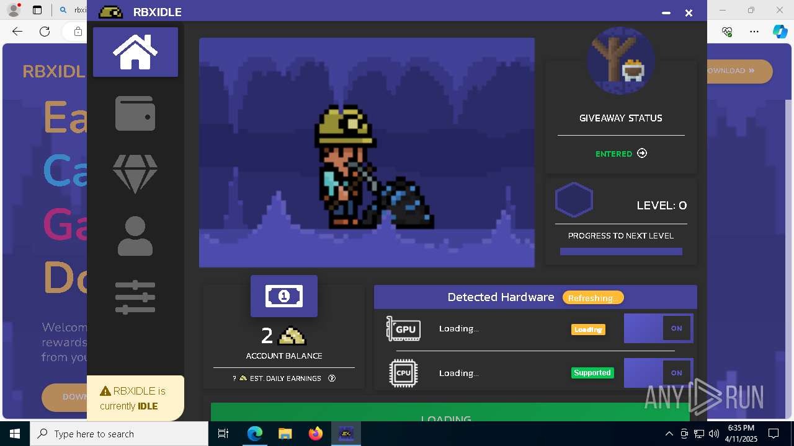Click ACCOUNT BALANCE label

pyautogui.click(x=284, y=356)
